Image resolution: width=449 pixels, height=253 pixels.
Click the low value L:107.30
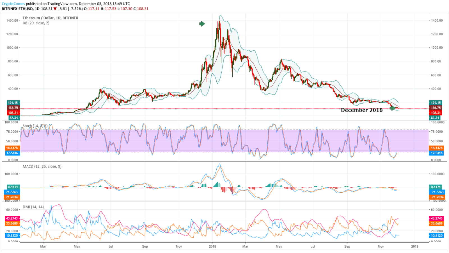tap(125, 9)
